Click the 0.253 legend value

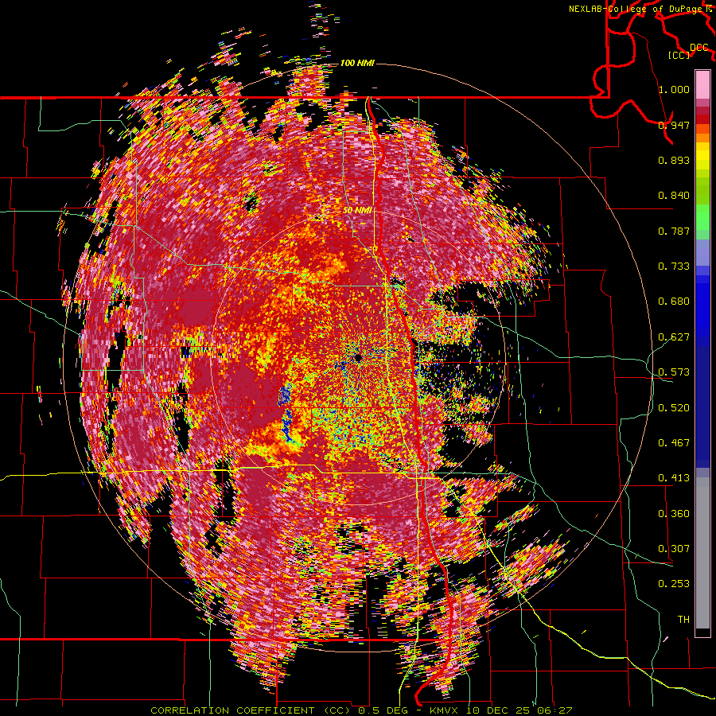coord(674,584)
